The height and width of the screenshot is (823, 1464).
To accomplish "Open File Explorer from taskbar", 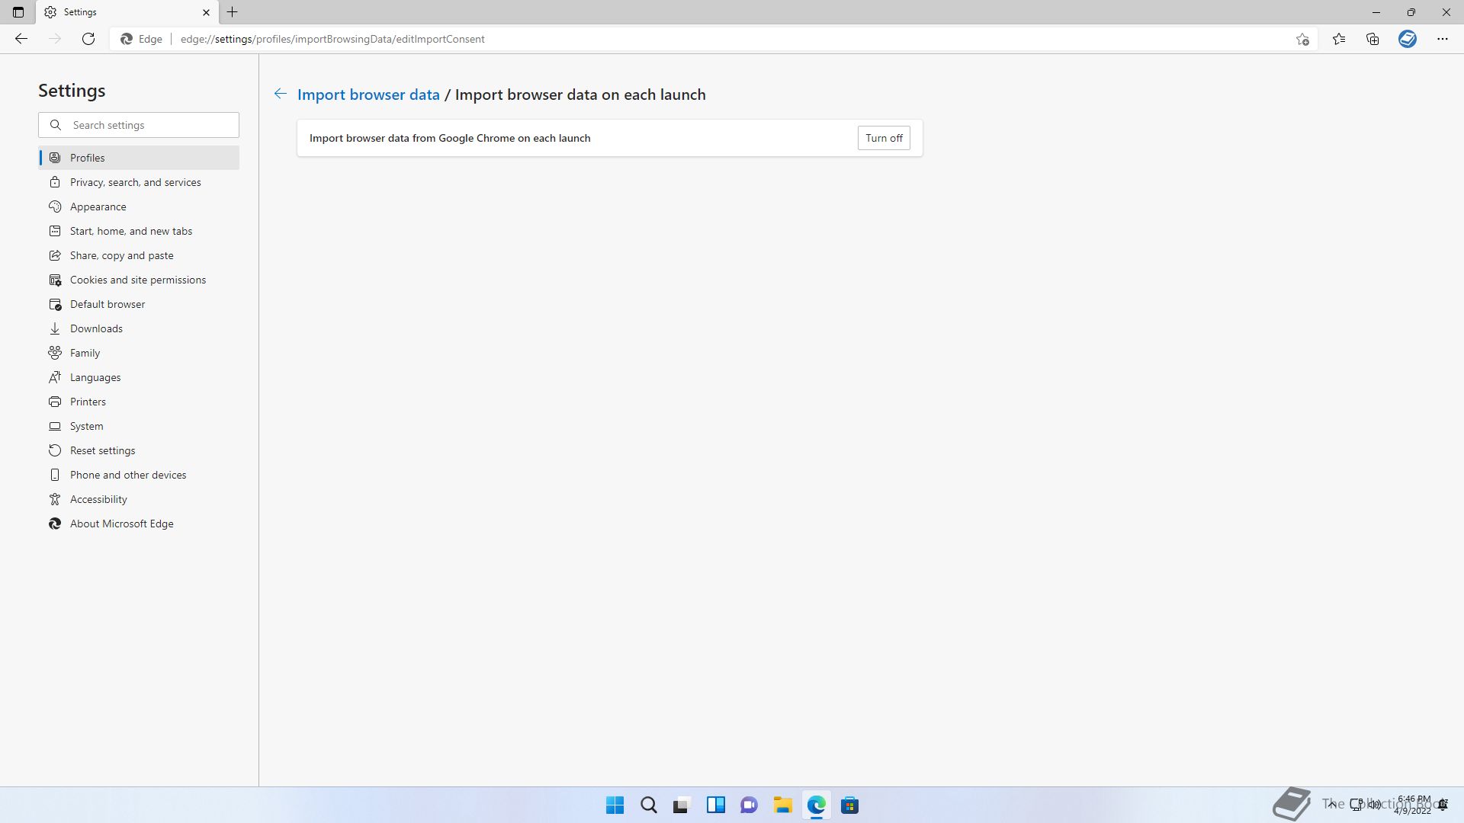I will (x=782, y=805).
